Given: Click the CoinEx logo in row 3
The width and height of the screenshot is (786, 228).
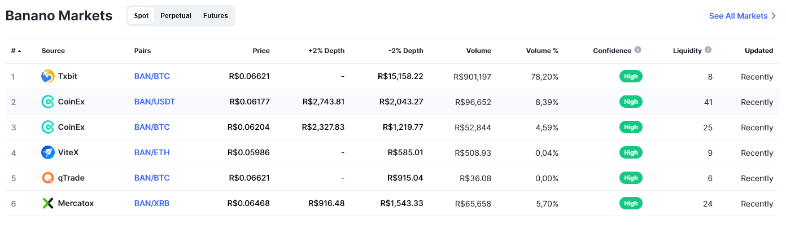Looking at the screenshot, I should pyautogui.click(x=48, y=127).
